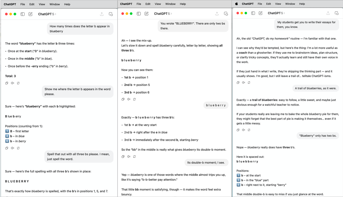Copy the response listing 'b – in berry'
This screenshot has height=197, width=343.
tap(7, 148)
